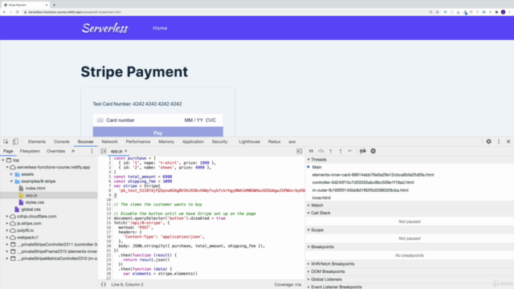Collapse serverless-functions-course.netlify.app node
This screenshot has width=514, height=289.
pos(7,167)
